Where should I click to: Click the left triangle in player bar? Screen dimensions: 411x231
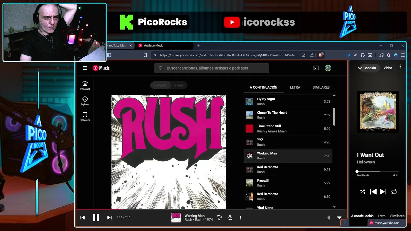coord(328,218)
